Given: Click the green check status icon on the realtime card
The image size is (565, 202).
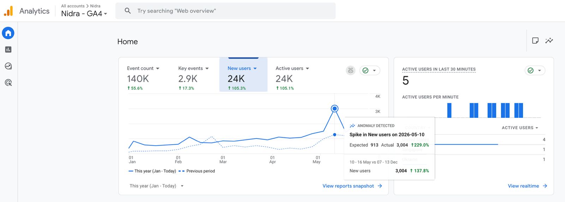Looking at the screenshot, I should pyautogui.click(x=530, y=71).
